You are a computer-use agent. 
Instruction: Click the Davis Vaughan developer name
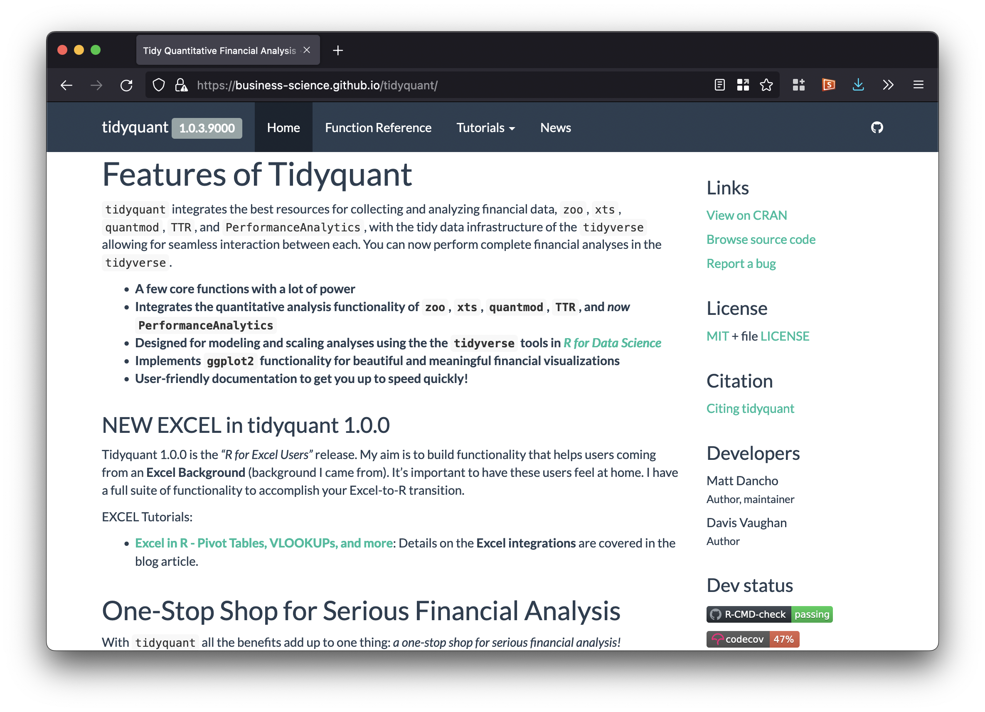pyautogui.click(x=746, y=523)
